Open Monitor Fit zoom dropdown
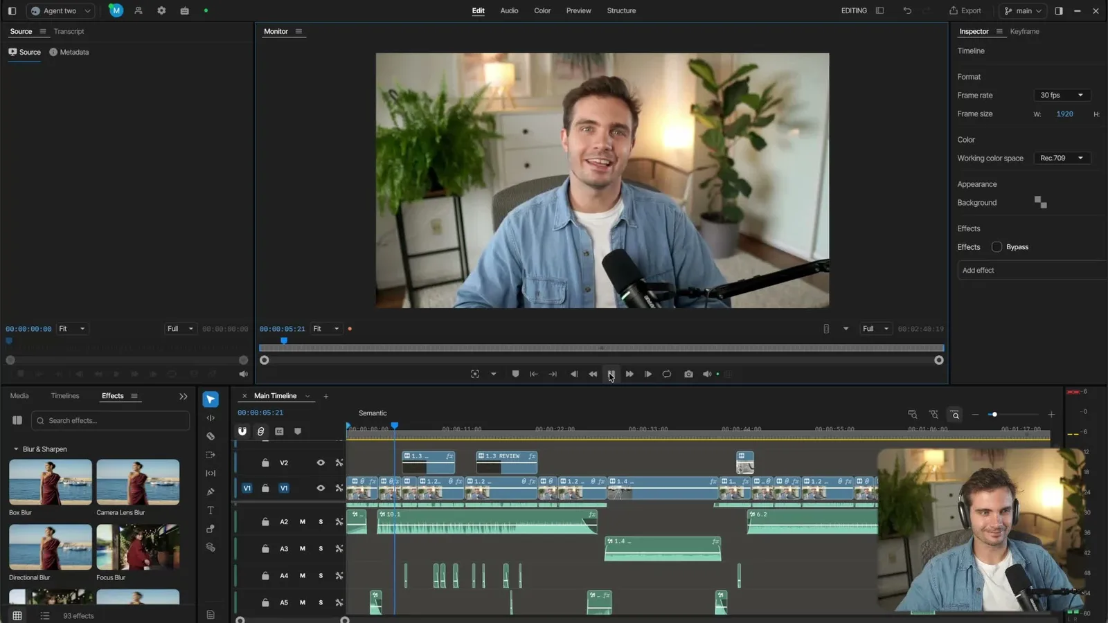1108x623 pixels. pos(326,329)
